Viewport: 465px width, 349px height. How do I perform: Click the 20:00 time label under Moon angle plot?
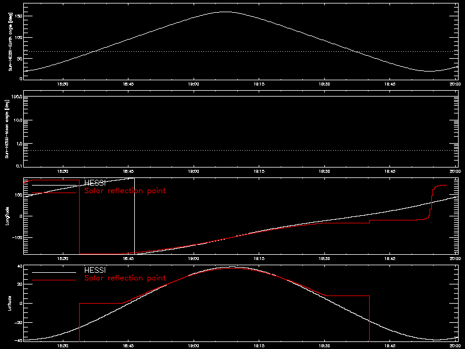point(455,172)
